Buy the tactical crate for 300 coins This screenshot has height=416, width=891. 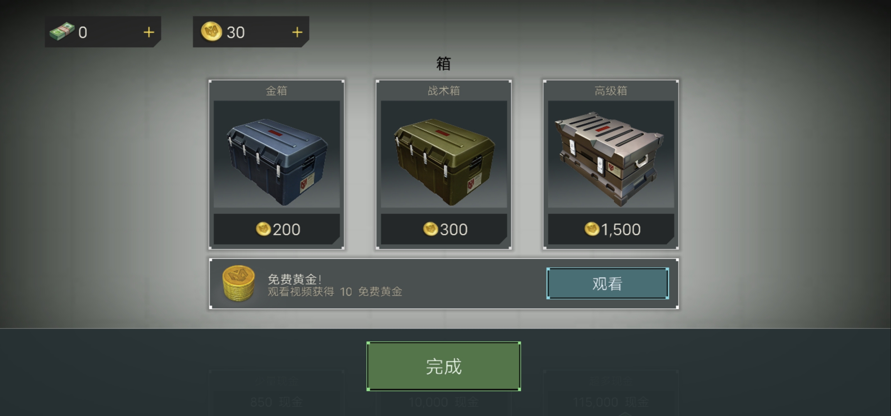pyautogui.click(x=444, y=229)
